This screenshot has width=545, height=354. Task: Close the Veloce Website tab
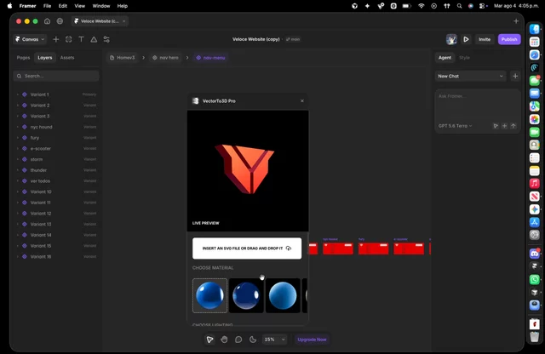tap(123, 21)
